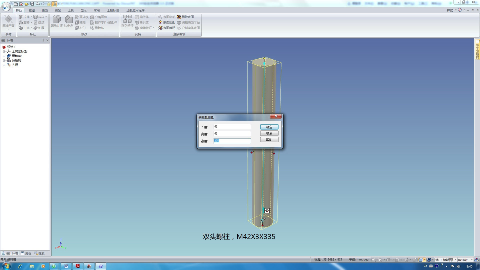This screenshot has width=480, height=270.
Task: Open the 样式 style menu
Action: (451, 10)
